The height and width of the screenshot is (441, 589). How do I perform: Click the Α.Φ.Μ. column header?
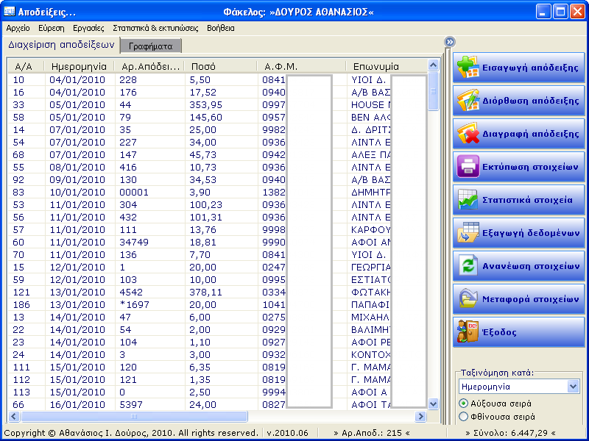click(302, 66)
